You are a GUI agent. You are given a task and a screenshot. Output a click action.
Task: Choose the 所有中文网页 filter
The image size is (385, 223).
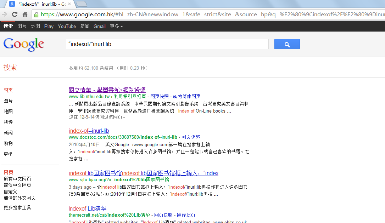(x=17, y=179)
